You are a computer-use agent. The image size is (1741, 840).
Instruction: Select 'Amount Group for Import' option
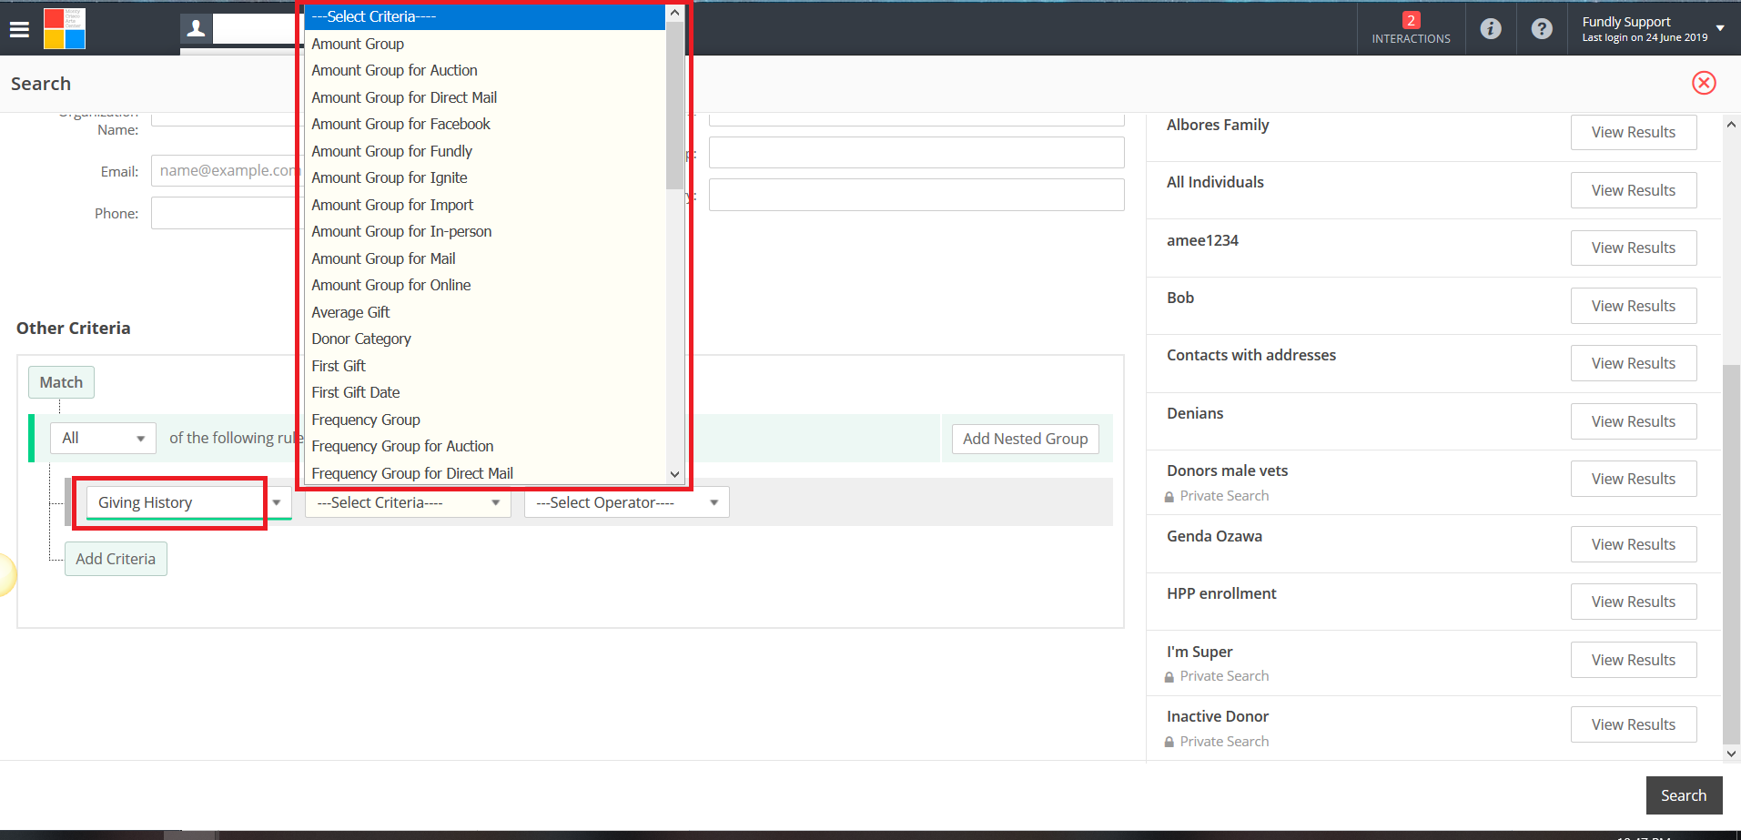pyautogui.click(x=485, y=205)
